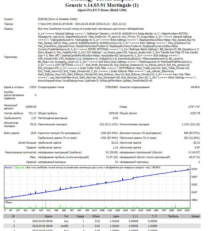This screenshot has height=231, width=213.
Task: Click losing trades value "253 (12.56%)"
Action: [x=192, y=138]
